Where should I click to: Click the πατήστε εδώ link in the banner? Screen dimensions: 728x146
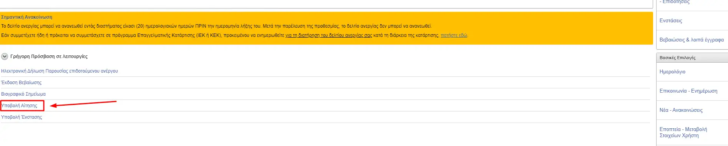[x=454, y=35]
